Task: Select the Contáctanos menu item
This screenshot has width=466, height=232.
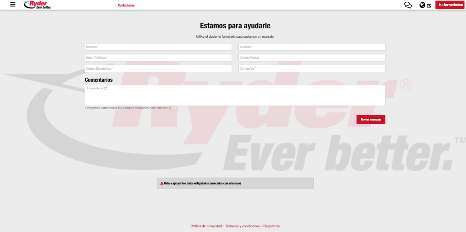Action: pos(126,5)
